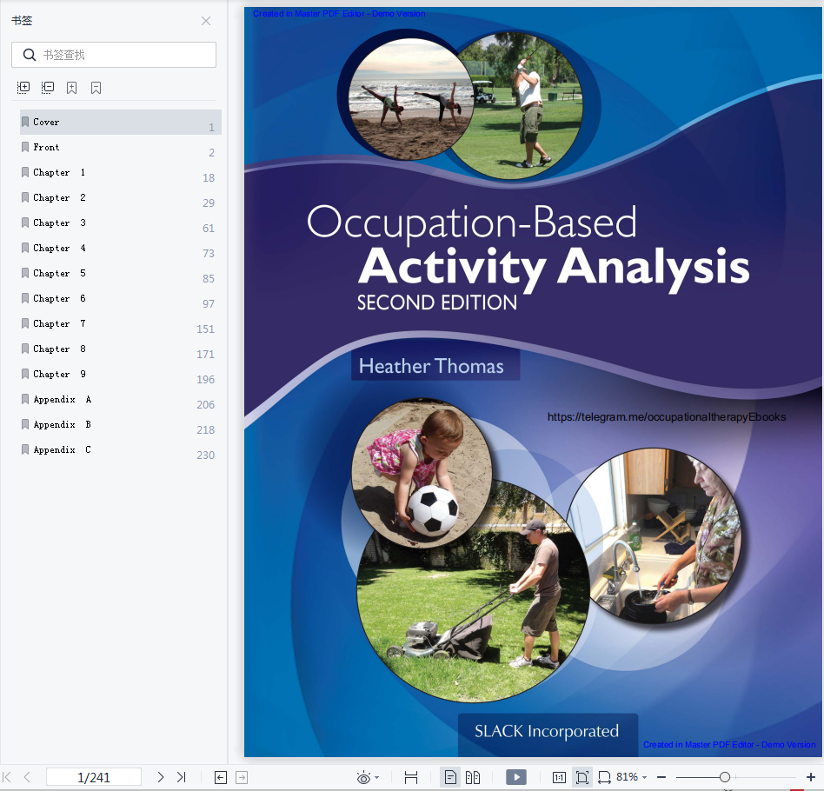Click the zoom slider handle

[x=725, y=777]
